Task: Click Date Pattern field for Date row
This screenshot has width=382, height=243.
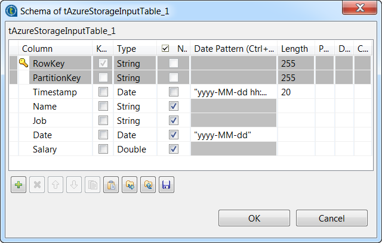Action: 234,135
